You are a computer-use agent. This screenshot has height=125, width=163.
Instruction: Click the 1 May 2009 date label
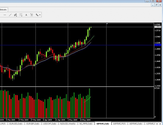pyautogui.click(x=73, y=120)
